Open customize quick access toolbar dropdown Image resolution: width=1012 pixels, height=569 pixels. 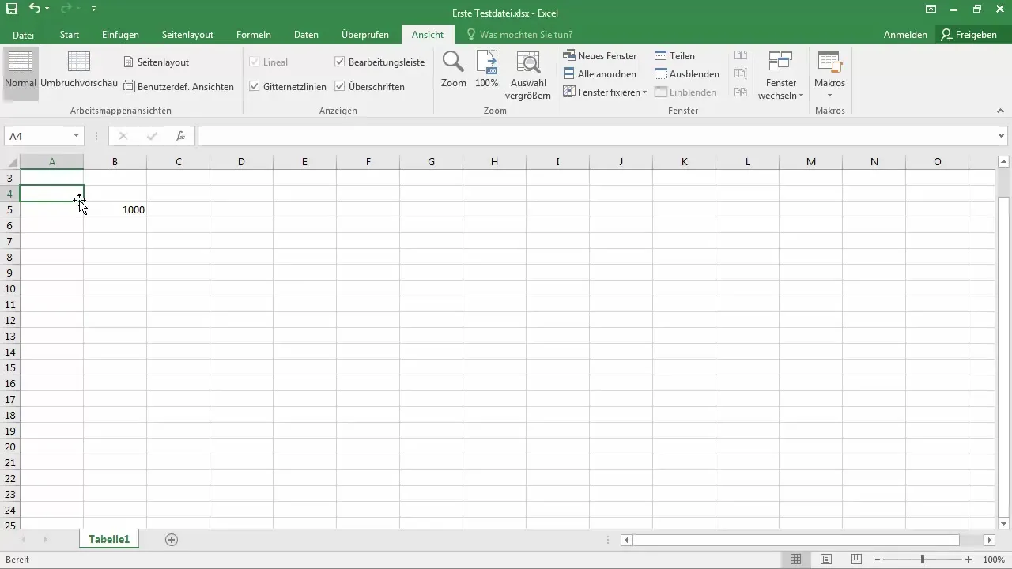(94, 9)
